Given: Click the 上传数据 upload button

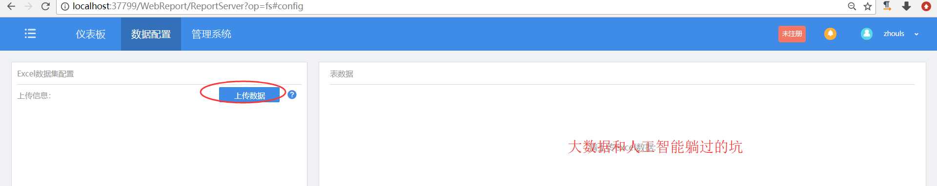Looking at the screenshot, I should point(249,95).
